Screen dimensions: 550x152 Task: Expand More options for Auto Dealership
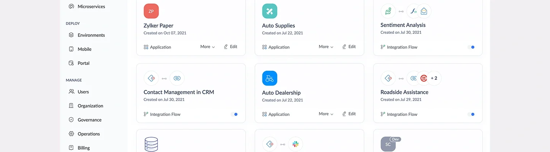point(326,114)
